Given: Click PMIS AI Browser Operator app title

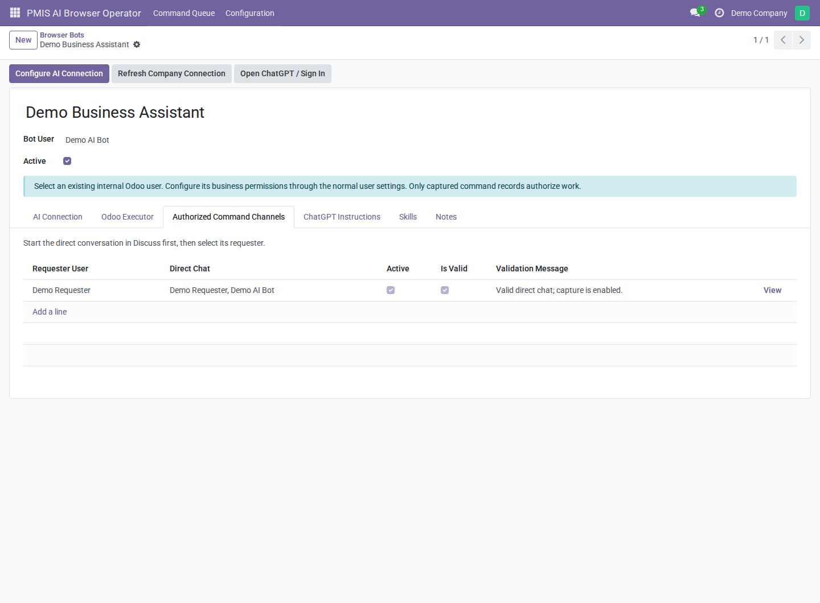Looking at the screenshot, I should [84, 13].
